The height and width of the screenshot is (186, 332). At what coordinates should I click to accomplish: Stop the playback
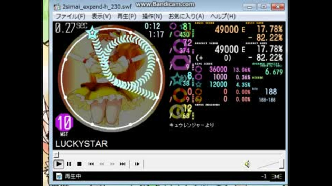click(80, 164)
